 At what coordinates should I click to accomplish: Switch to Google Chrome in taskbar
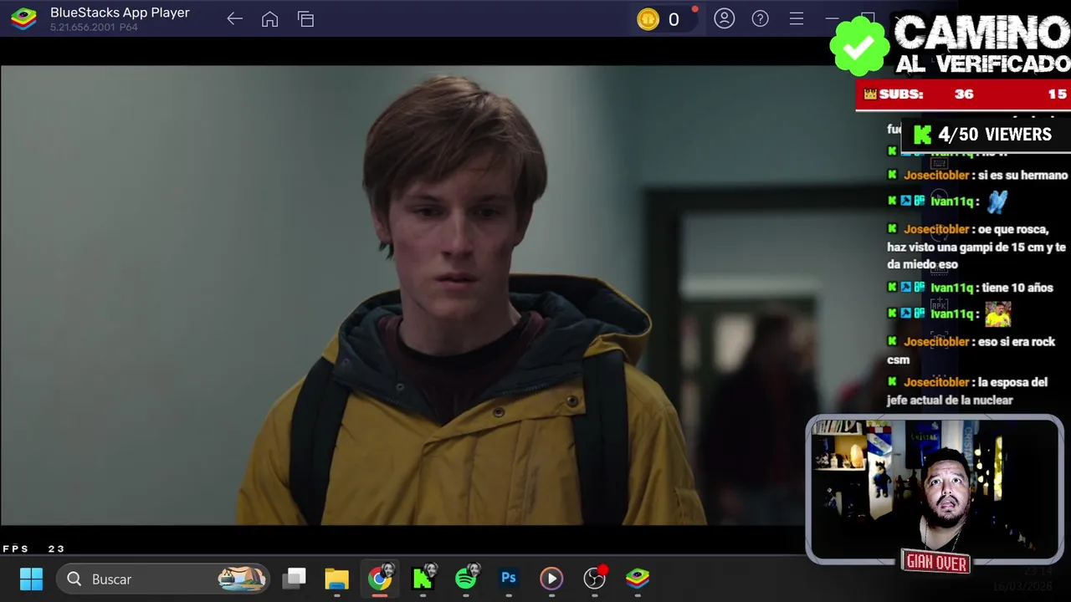point(380,578)
